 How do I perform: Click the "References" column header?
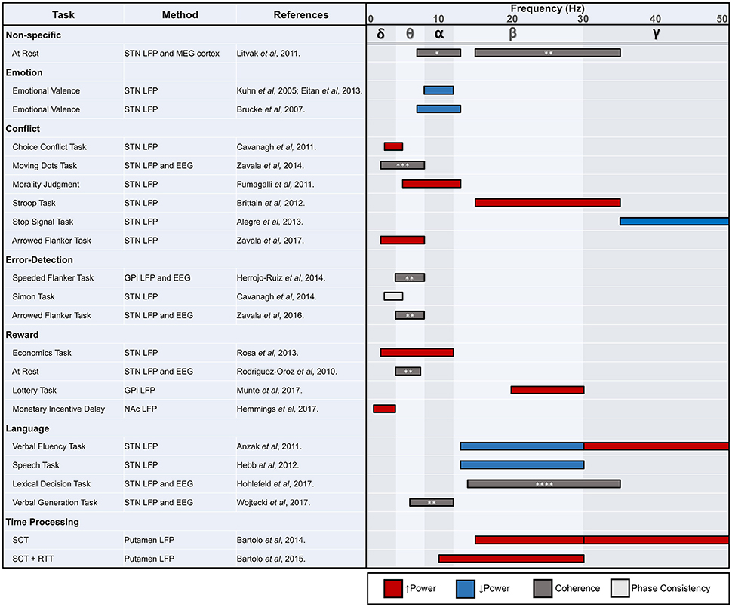(x=300, y=15)
